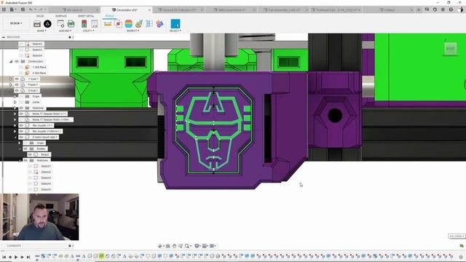
Task: Click the Pan hand icon
Action: pyautogui.click(x=175, y=246)
